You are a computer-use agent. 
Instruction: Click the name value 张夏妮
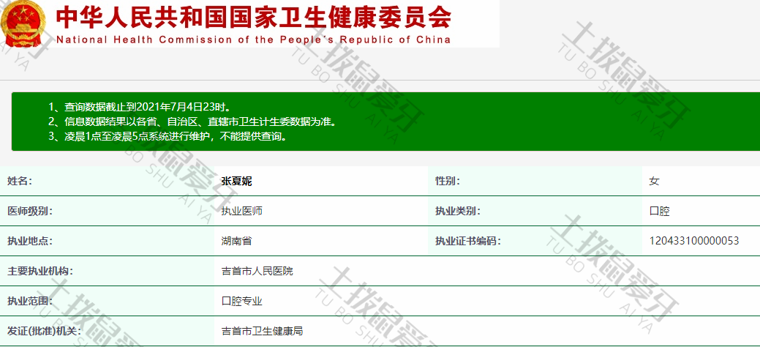[x=236, y=181]
